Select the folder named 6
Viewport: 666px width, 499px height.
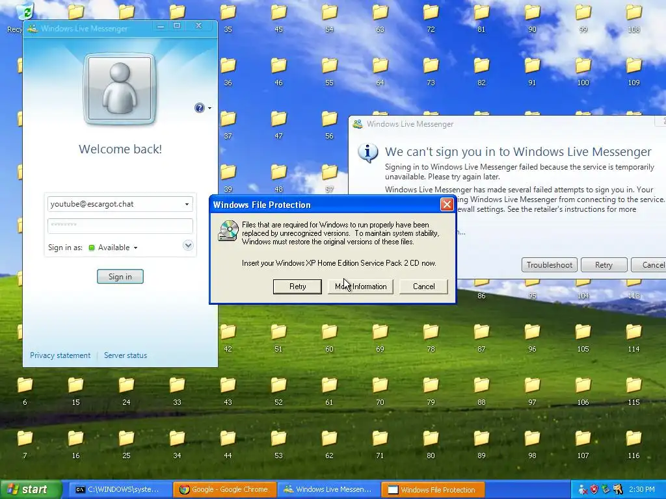click(25, 391)
